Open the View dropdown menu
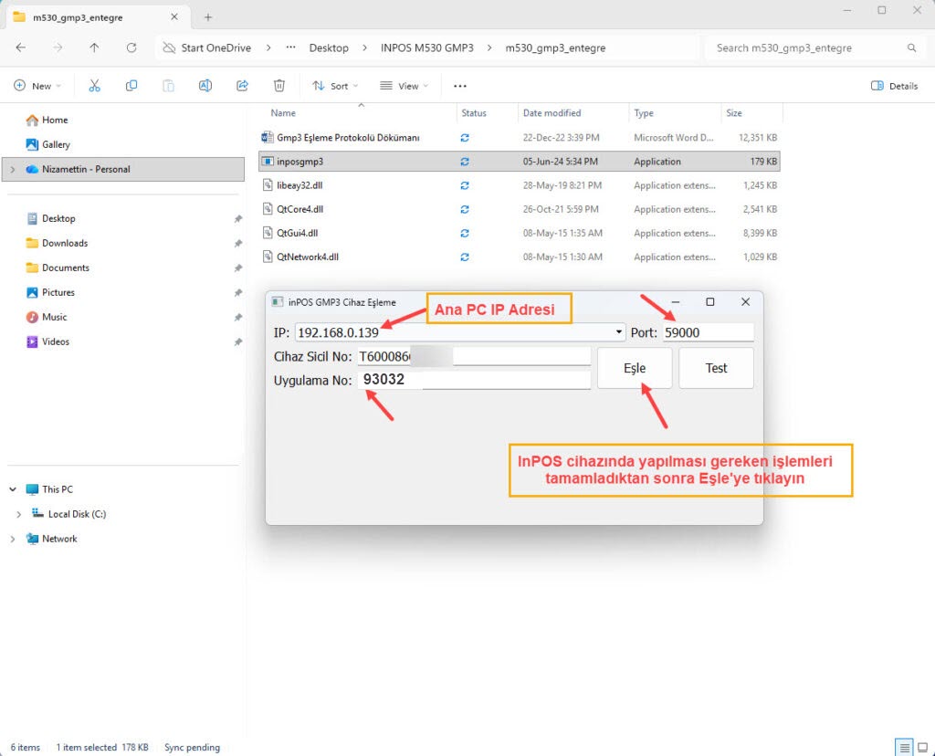This screenshot has height=756, width=935. tap(403, 86)
